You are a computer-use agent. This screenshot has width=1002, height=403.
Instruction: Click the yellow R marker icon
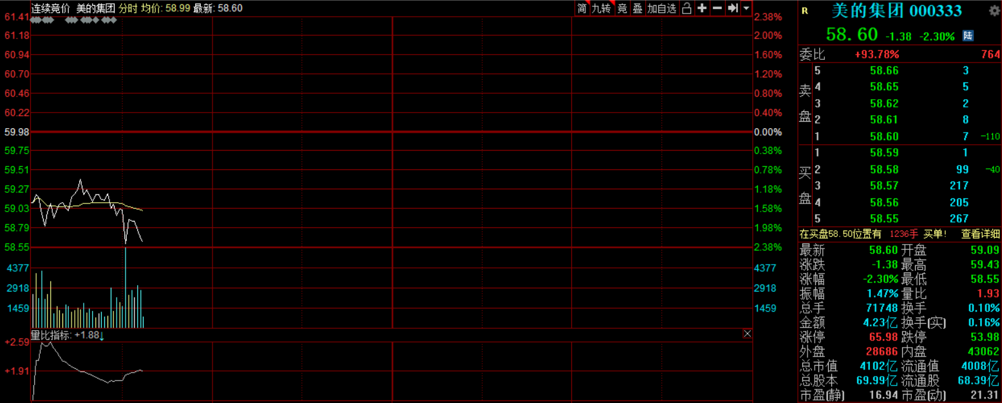pos(804,11)
